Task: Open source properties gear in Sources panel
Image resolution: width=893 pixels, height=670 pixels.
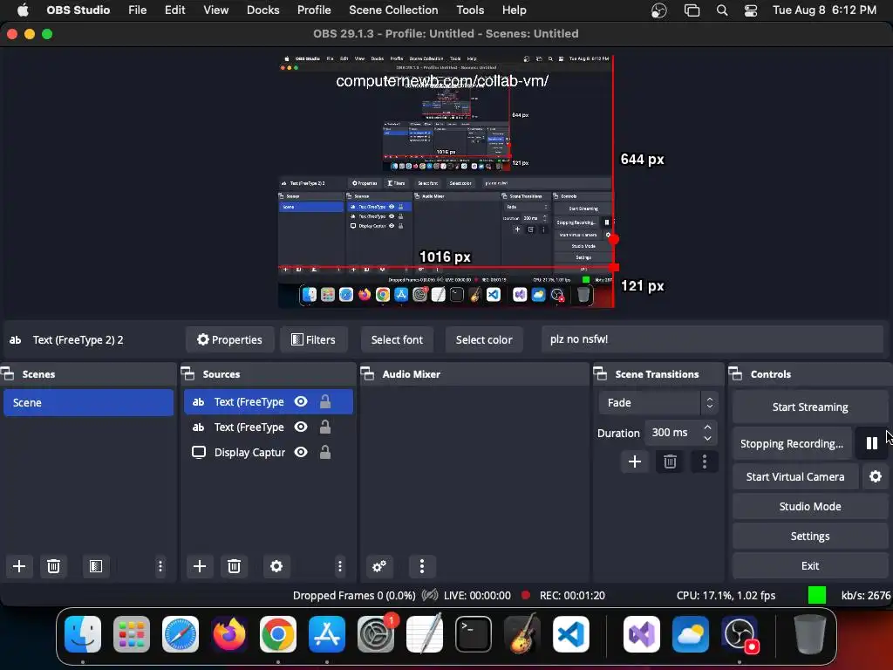Action: pyautogui.click(x=276, y=565)
